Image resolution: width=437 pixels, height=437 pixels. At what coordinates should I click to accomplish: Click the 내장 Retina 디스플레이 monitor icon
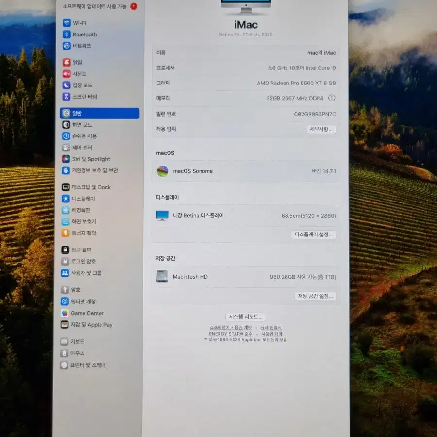tap(162, 216)
